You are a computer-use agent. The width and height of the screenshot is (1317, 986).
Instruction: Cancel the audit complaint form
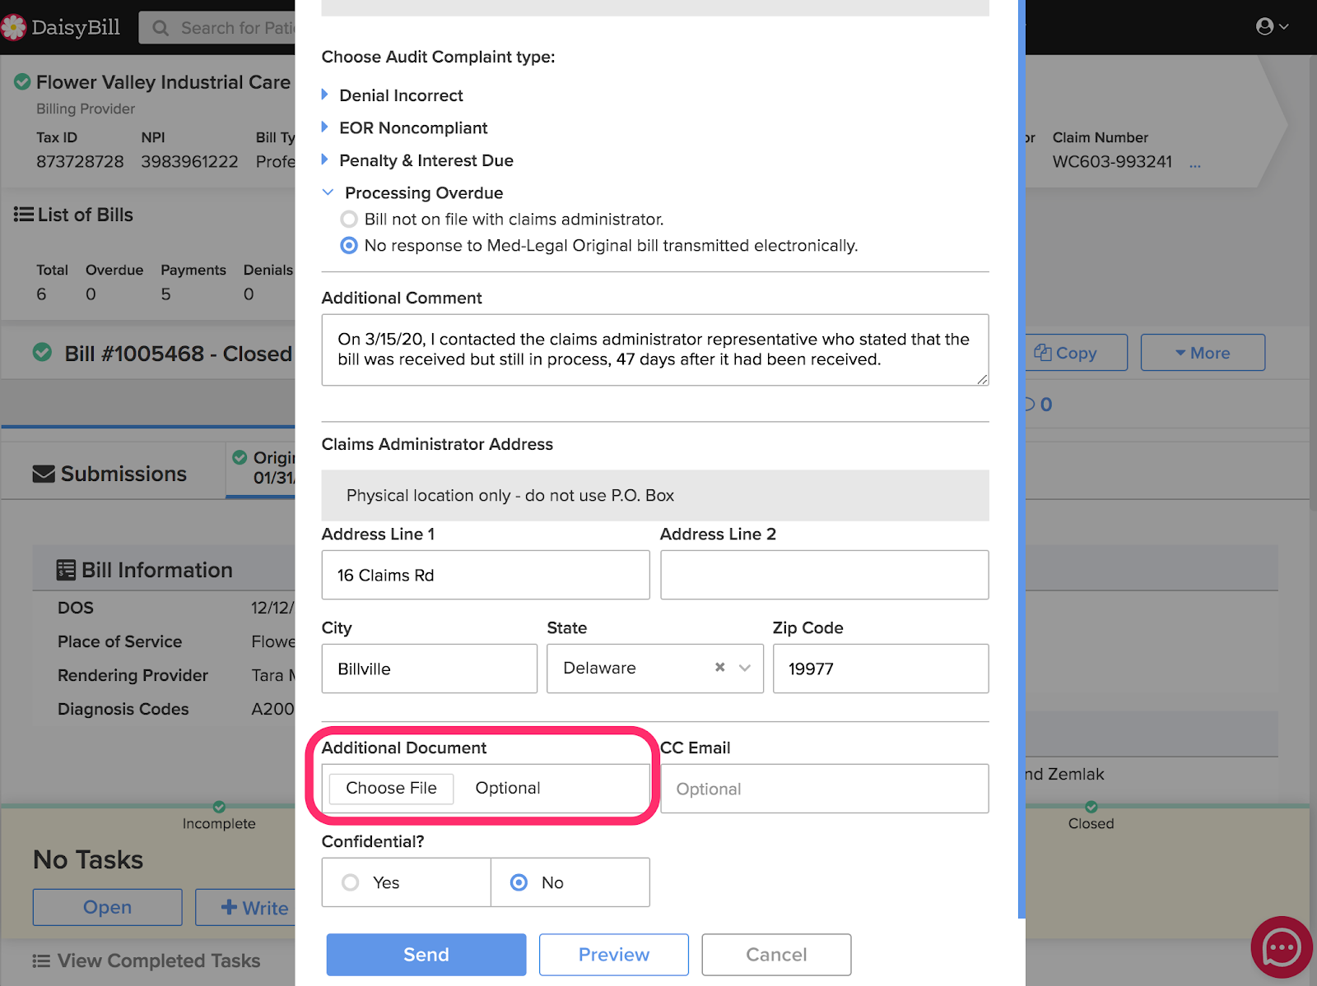point(776,955)
